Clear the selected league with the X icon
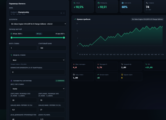Viewport: 166px width, 120px height. (x=61, y=13)
